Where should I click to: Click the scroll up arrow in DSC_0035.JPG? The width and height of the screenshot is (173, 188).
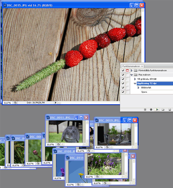point(143,10)
